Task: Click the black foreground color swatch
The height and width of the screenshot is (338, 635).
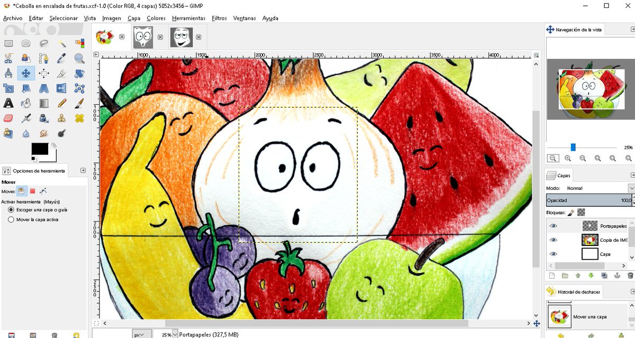Action: click(40, 149)
